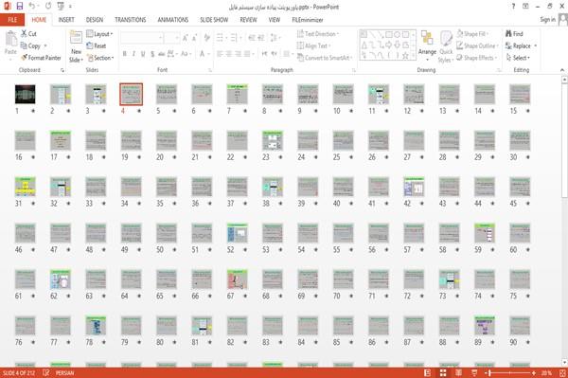Click spell check icon in status bar

point(46,373)
